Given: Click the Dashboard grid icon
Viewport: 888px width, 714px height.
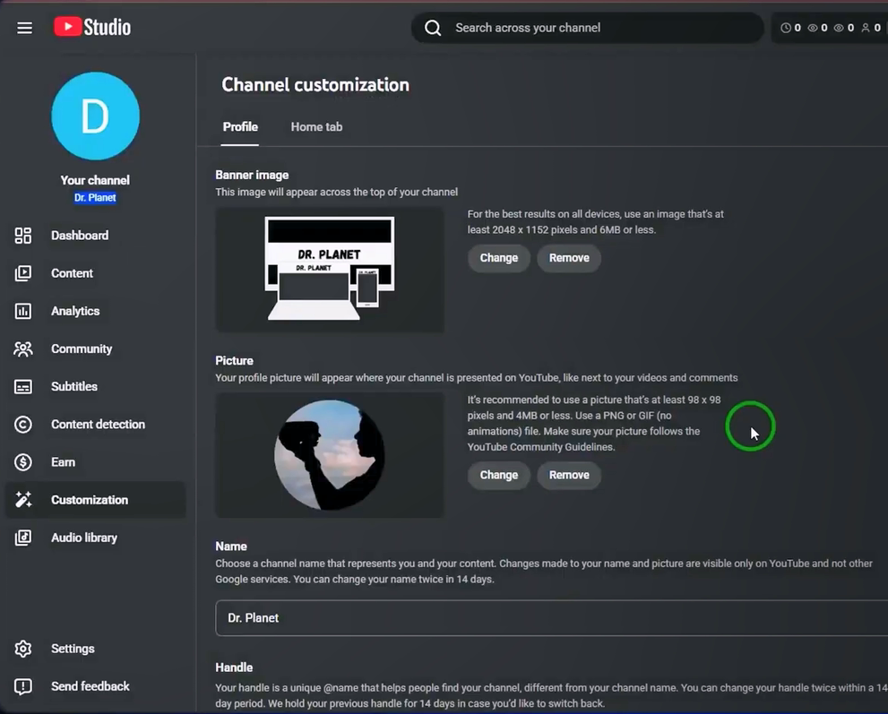Looking at the screenshot, I should (x=23, y=236).
